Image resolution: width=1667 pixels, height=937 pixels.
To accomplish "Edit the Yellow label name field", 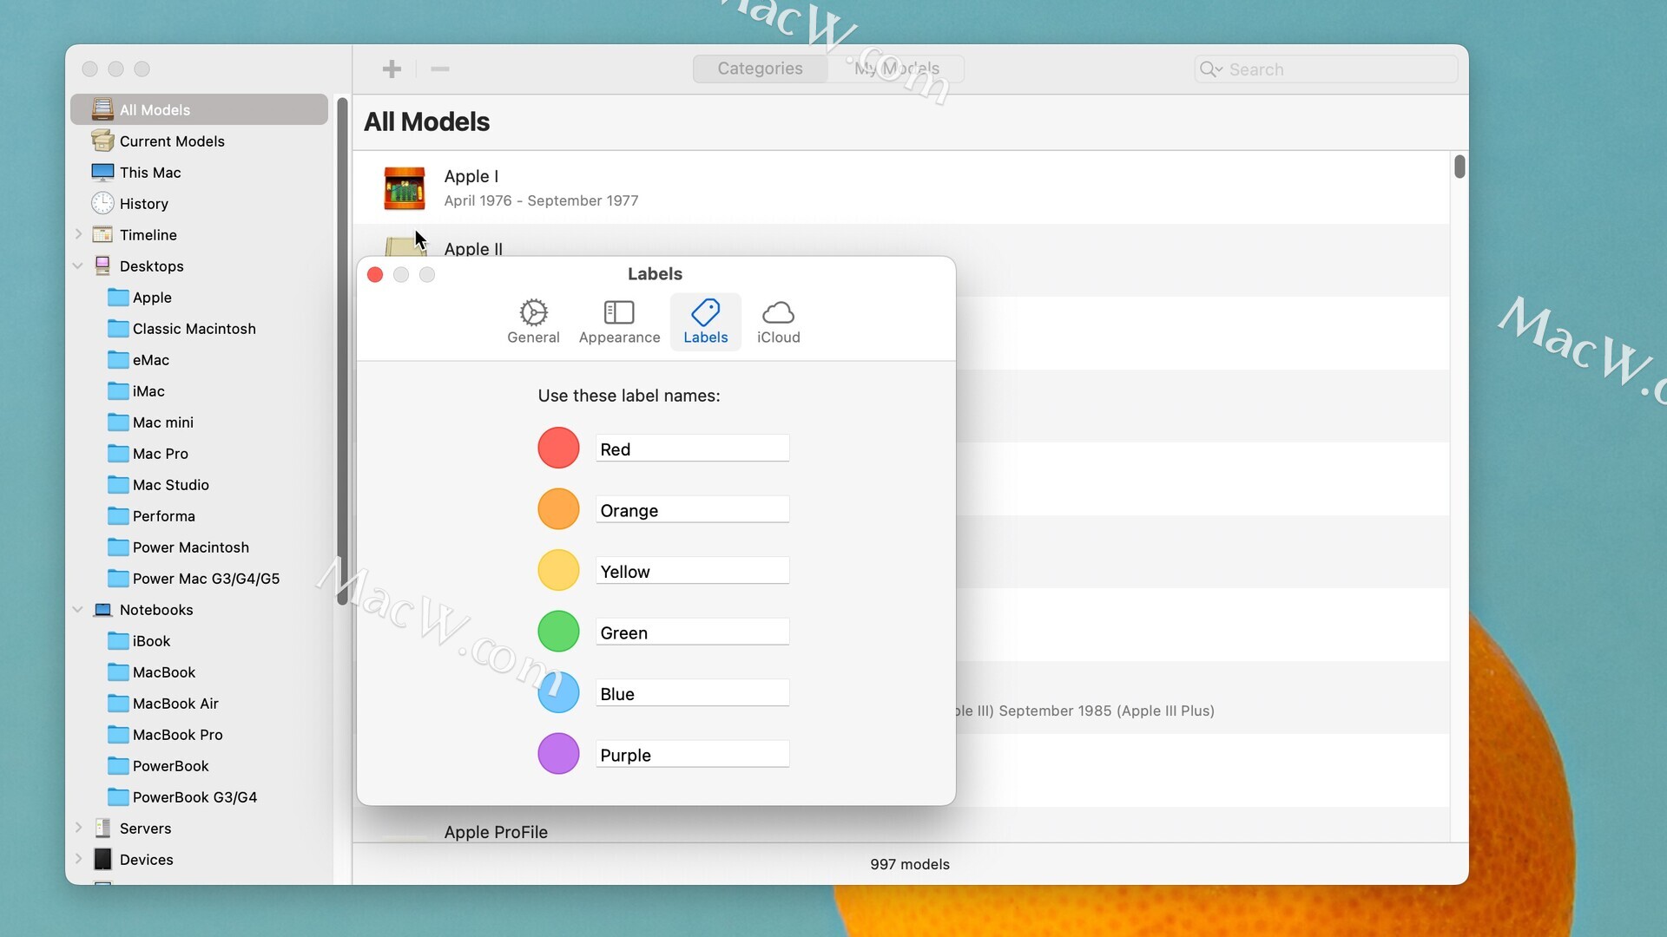I will click(x=692, y=571).
